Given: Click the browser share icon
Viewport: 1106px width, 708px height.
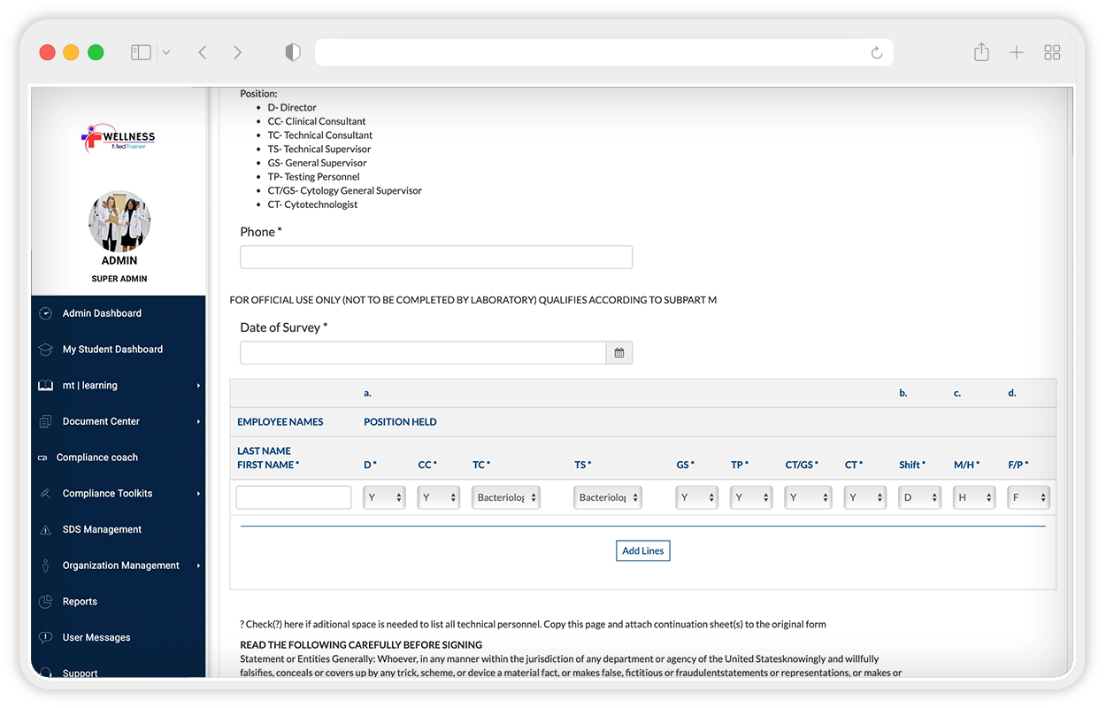Looking at the screenshot, I should click(981, 53).
